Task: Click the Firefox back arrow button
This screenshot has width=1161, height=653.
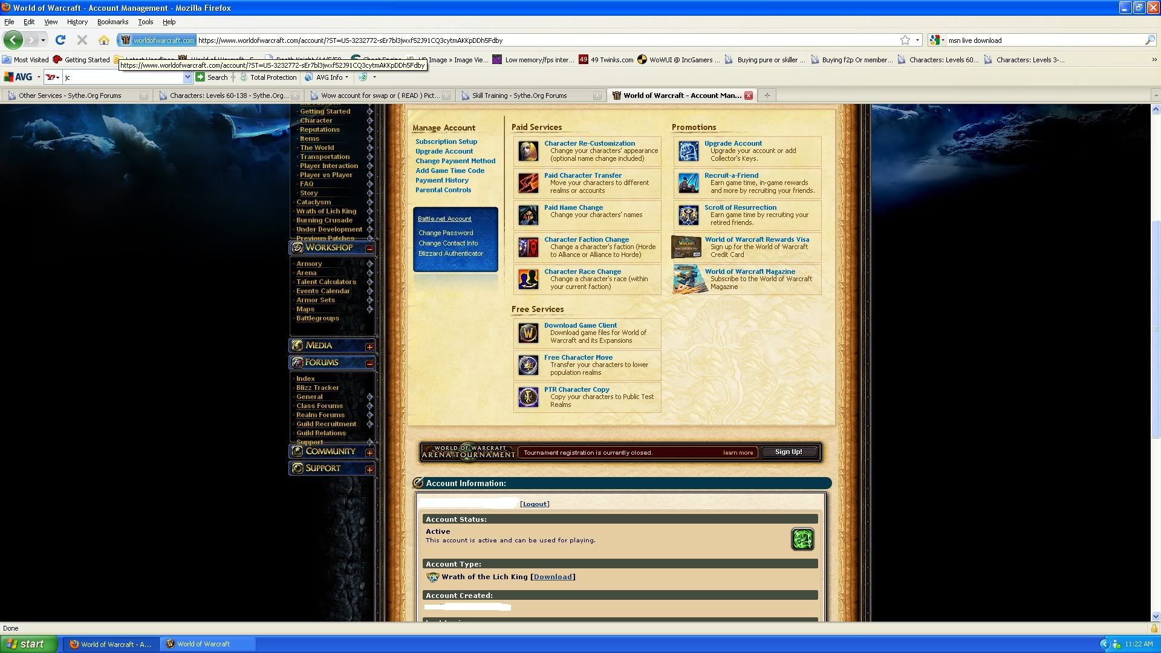Action: [x=13, y=41]
